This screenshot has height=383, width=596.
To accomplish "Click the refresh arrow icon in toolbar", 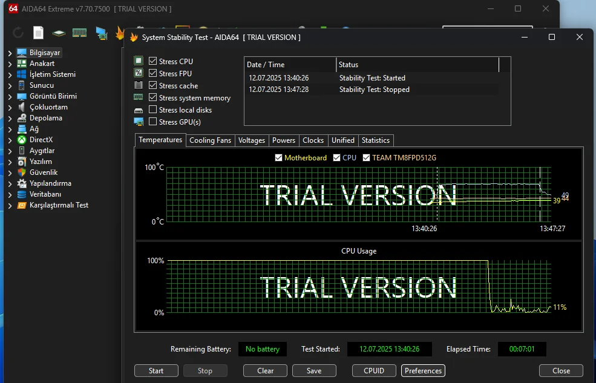I will [x=18, y=33].
